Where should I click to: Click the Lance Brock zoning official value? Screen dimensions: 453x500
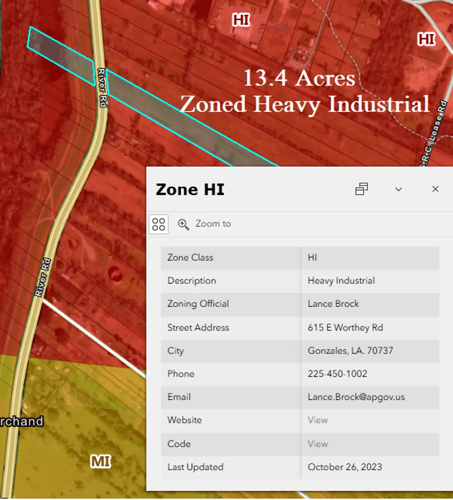333,304
